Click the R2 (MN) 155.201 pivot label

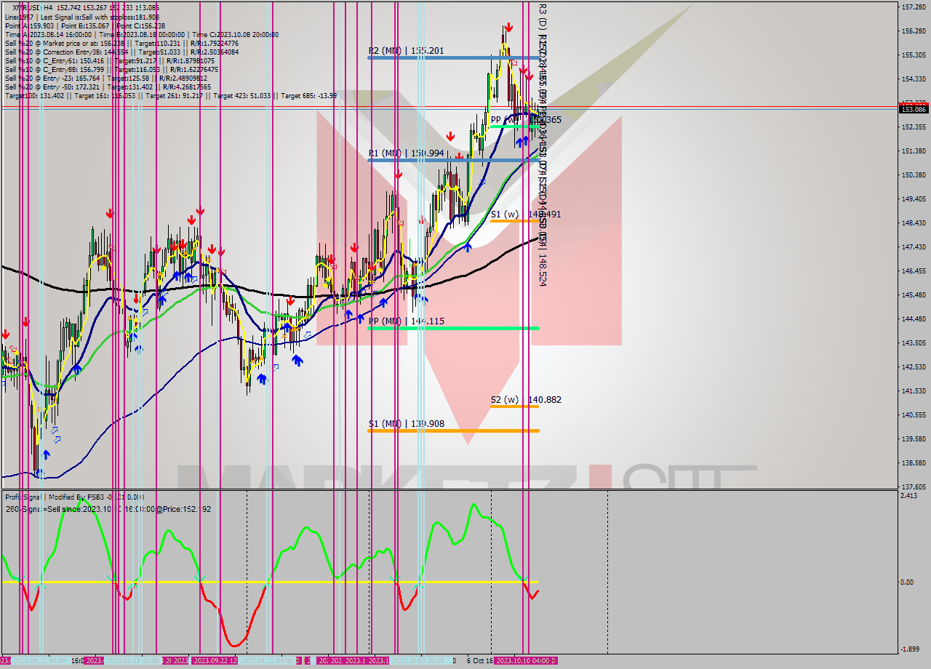point(406,51)
